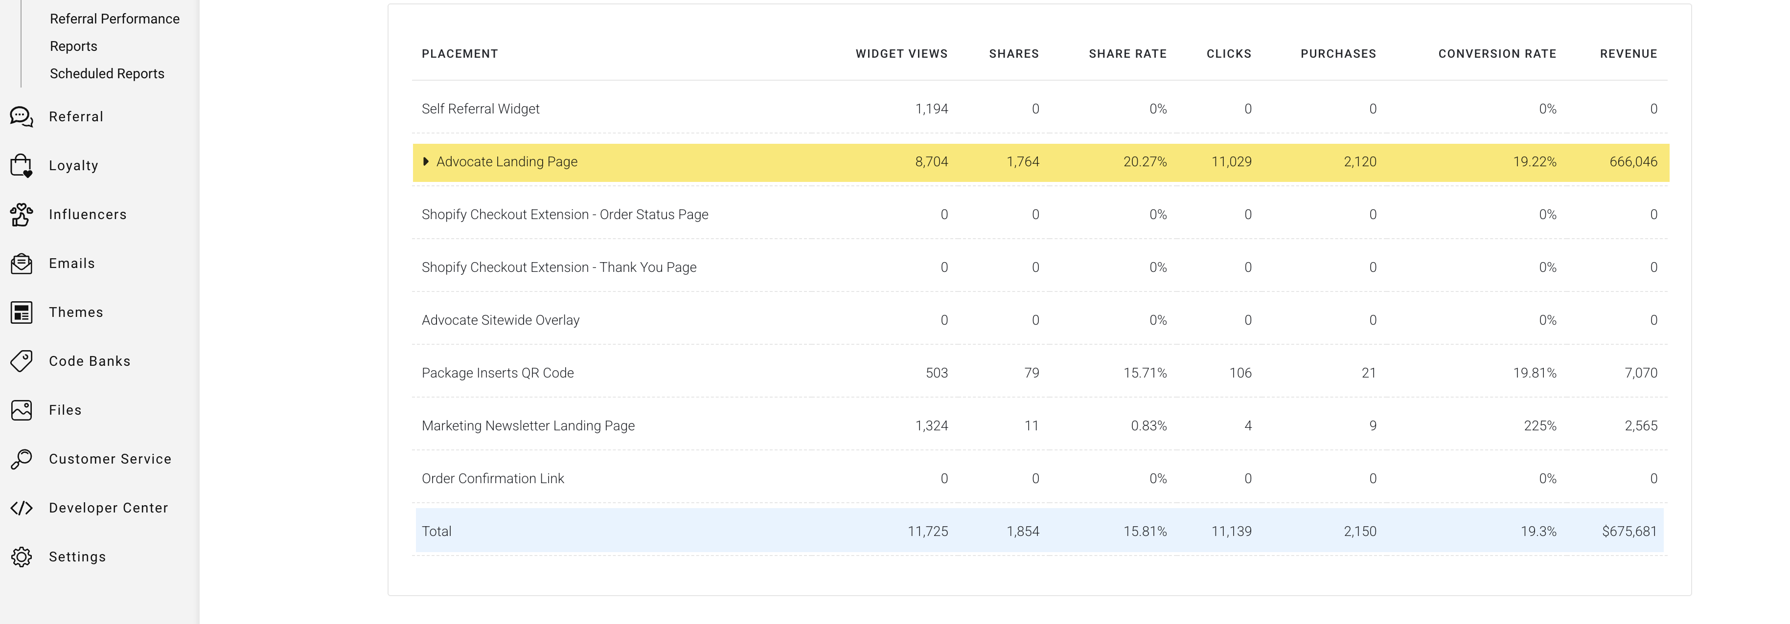Screen dimensions: 1790x624
Task: Click the Customer Service magnifier icon
Action: [22, 459]
